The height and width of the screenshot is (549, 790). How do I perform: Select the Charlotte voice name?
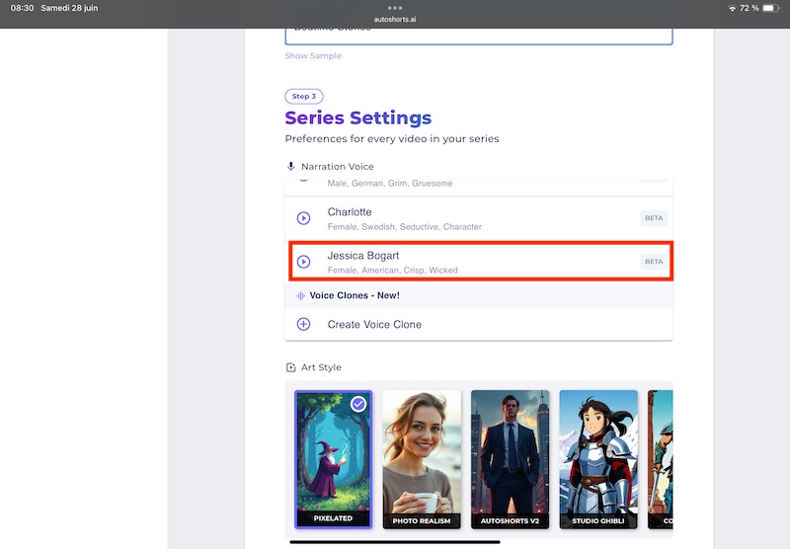click(x=350, y=212)
